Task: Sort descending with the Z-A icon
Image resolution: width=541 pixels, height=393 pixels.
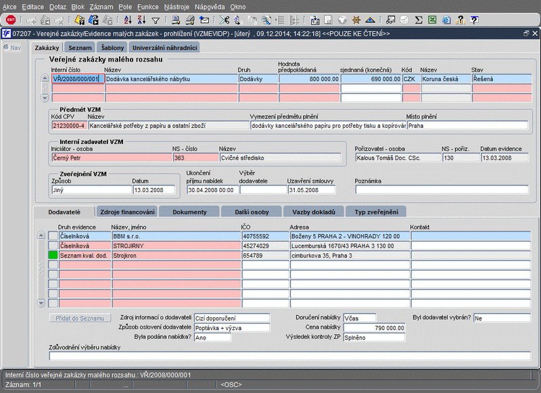Action: point(141,20)
